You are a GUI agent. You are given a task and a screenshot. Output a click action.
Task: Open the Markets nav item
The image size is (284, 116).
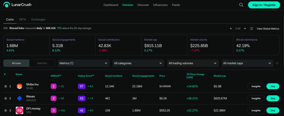coord(128,5)
